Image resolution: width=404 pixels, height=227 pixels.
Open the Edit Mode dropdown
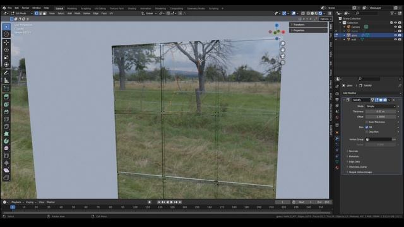pyautogui.click(x=21, y=13)
